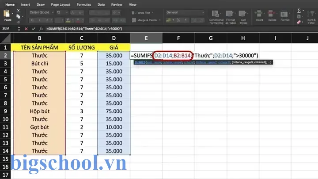318x179 pixels.
Task: Click the Copy icon
Action: (18, 16)
